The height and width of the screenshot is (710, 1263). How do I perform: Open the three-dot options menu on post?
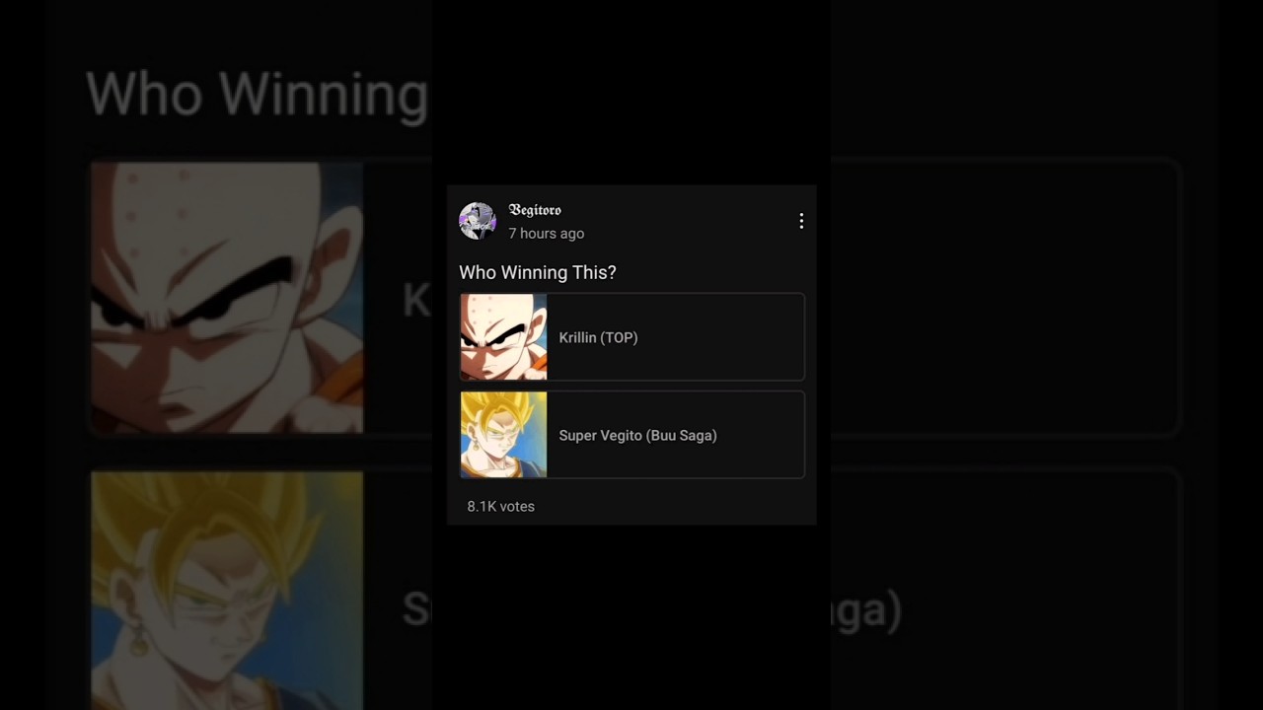tap(801, 221)
